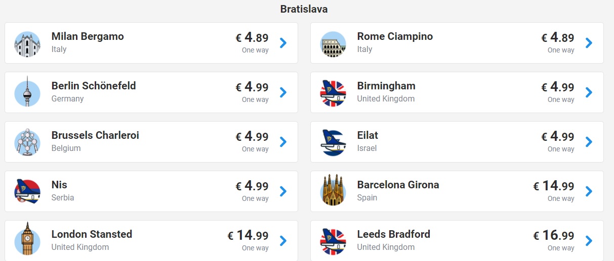Screen dimensions: 614x261
Task: Click the Nis Serbia plane-tail icon
Action: click(27, 191)
